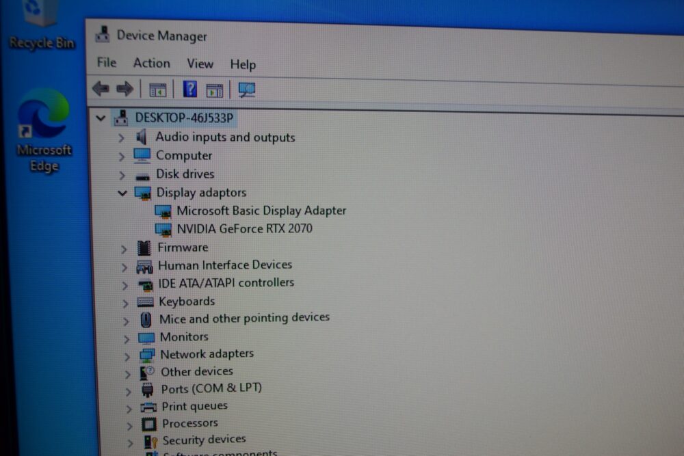
Task: Expand the Network adapters category
Action: [127, 357]
